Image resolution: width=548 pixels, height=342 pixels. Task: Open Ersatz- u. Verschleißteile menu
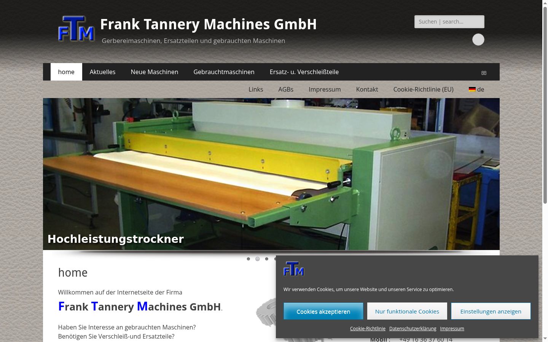point(304,72)
